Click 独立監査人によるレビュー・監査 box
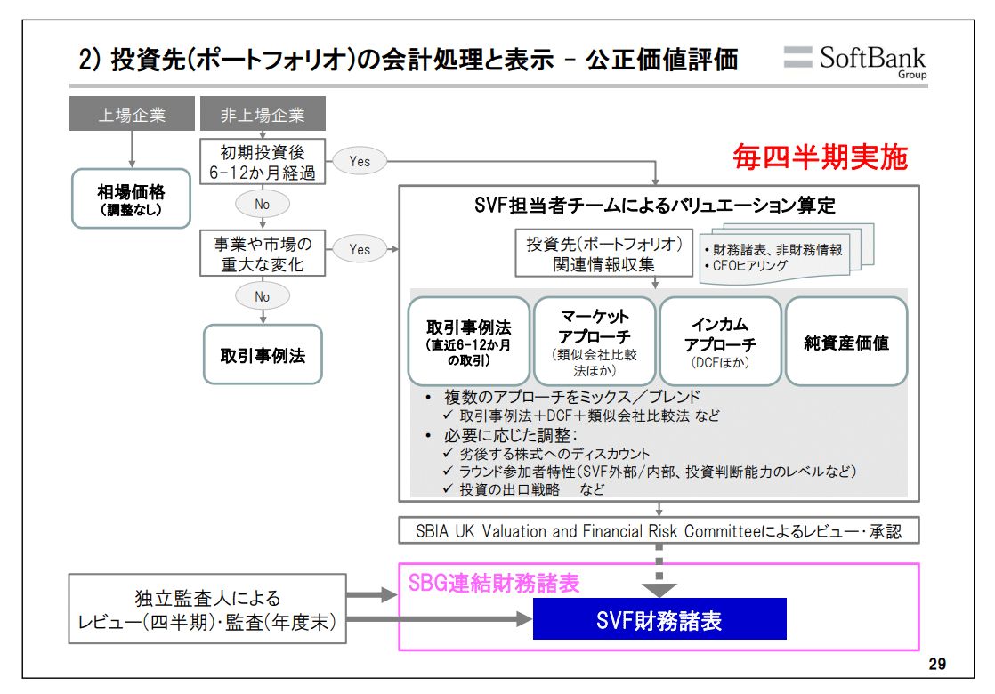Viewport: 995px width, 694px height. coord(207,609)
